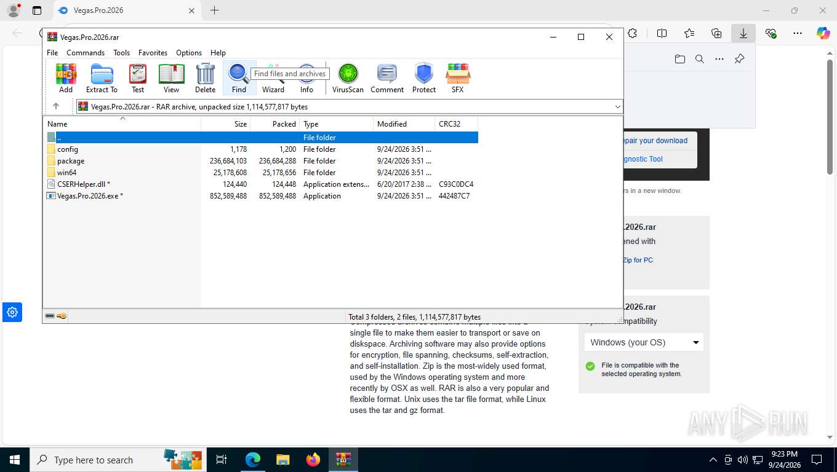Open the Help menu in WinRAR
This screenshot has height=472, width=837.
(218, 53)
